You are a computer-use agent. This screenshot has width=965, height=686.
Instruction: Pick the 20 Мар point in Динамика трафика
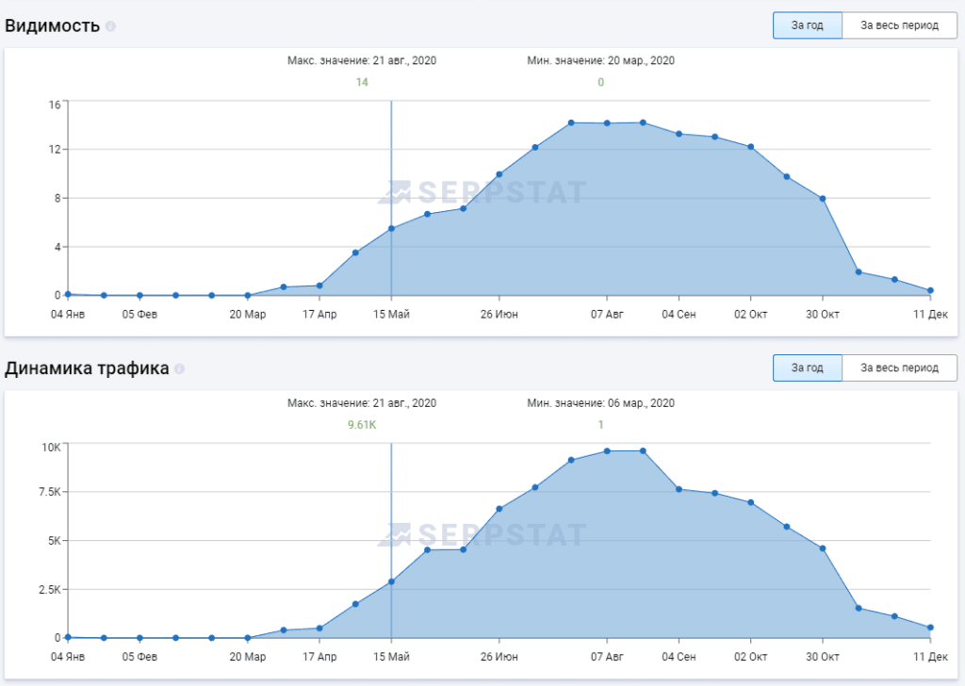click(248, 638)
